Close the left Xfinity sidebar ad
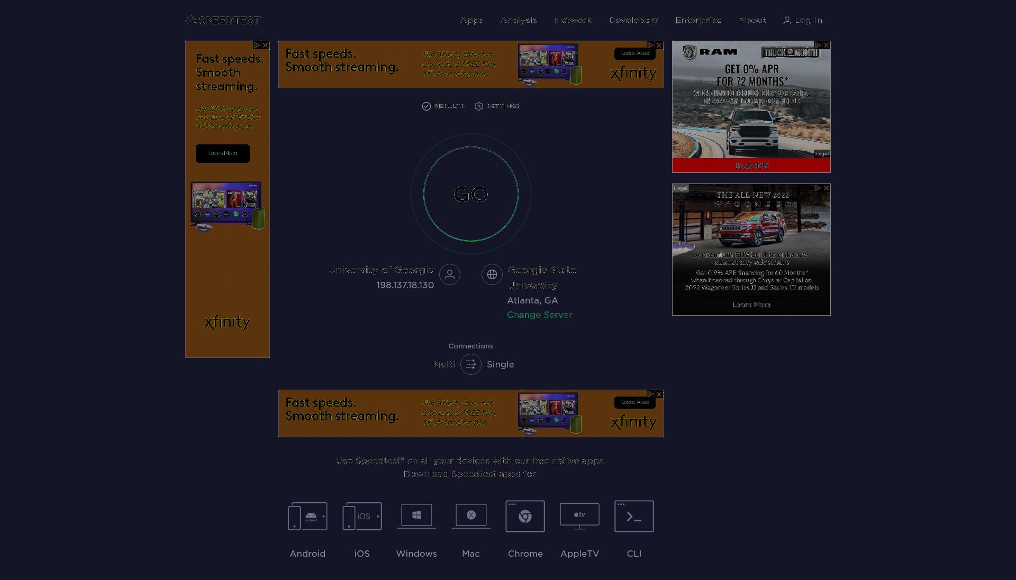This screenshot has height=580, width=1016. coord(266,45)
